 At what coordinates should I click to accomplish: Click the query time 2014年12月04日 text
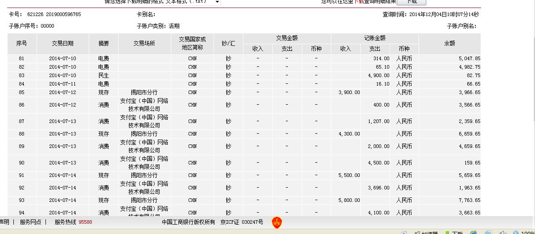pyautogui.click(x=431, y=14)
